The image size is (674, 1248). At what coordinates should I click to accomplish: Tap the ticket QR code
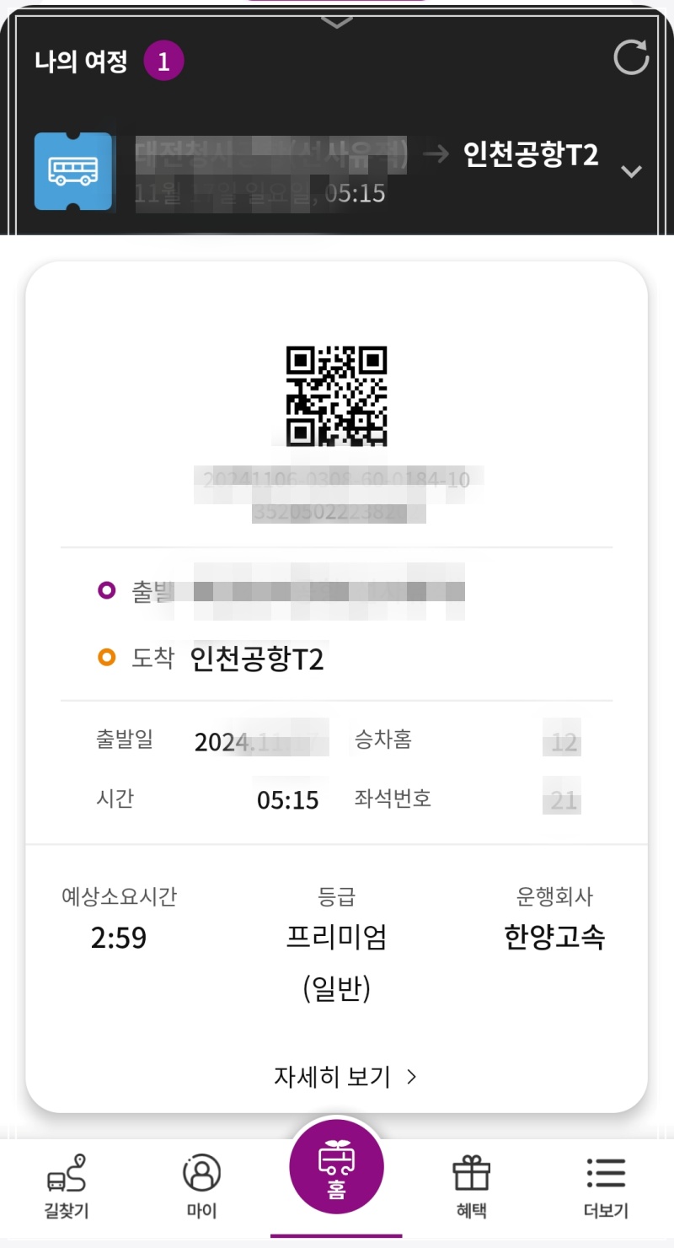click(x=337, y=396)
